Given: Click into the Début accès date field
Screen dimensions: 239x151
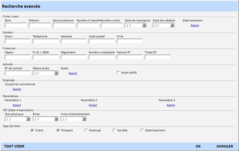Looking at the screenshot, I should [x=43, y=73].
